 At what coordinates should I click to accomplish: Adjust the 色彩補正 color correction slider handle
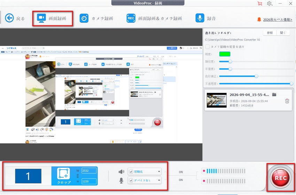pos(256,76)
